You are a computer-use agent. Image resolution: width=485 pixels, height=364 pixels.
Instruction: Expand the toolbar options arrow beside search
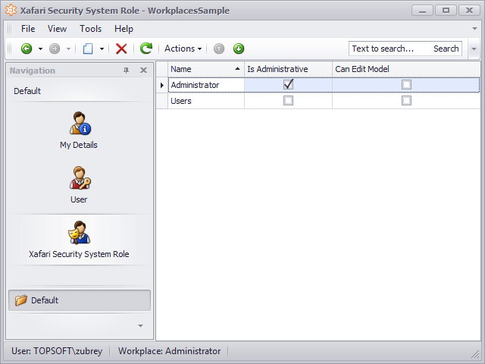(x=474, y=49)
